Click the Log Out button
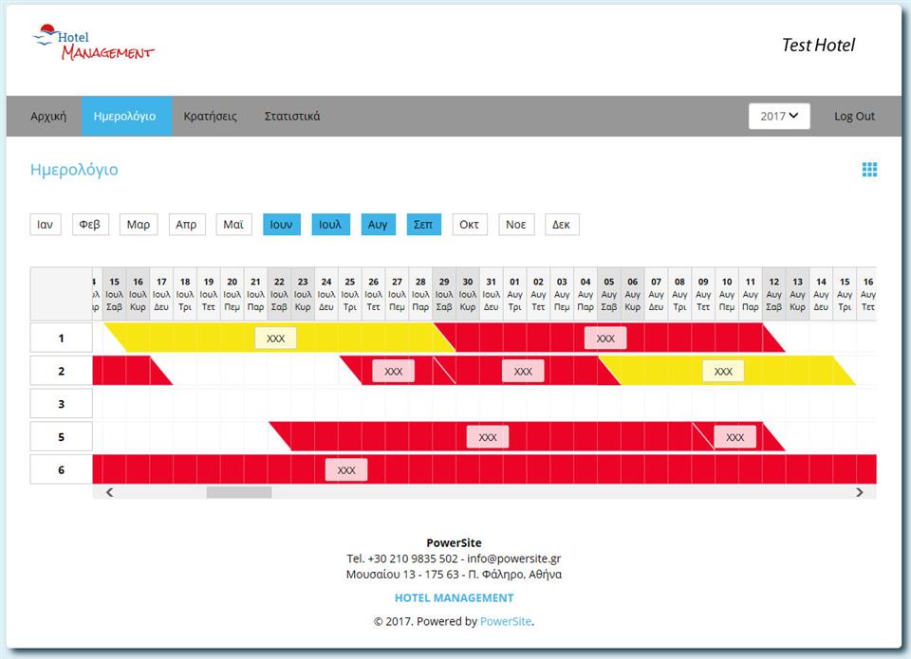The image size is (911, 659). click(x=854, y=117)
